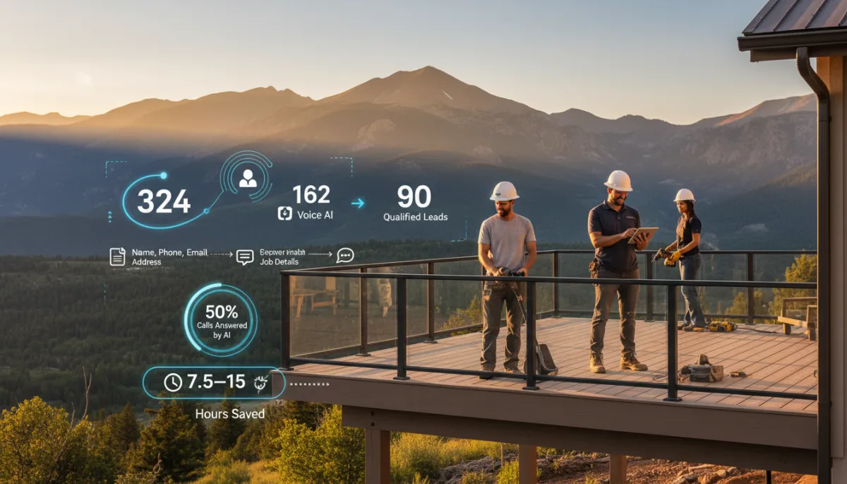This screenshot has width=847, height=484.
Task: Click the plug icon after 7.5–15
Action: coord(260,382)
